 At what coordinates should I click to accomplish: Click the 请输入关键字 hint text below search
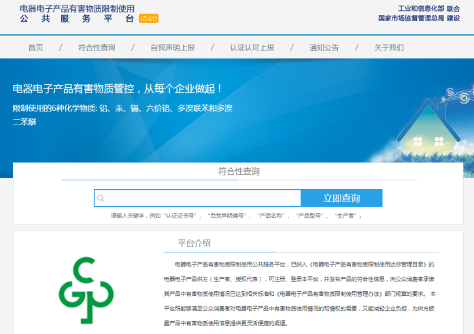coord(237,216)
